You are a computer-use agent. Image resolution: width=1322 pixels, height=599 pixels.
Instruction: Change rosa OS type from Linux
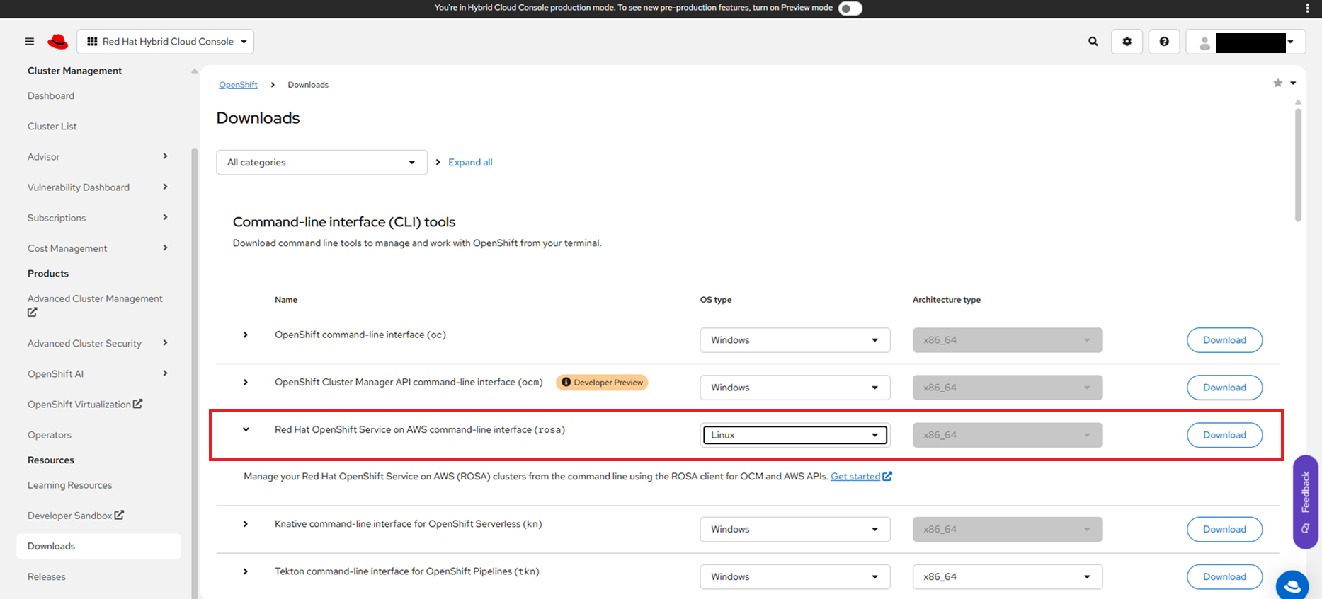[x=794, y=435]
